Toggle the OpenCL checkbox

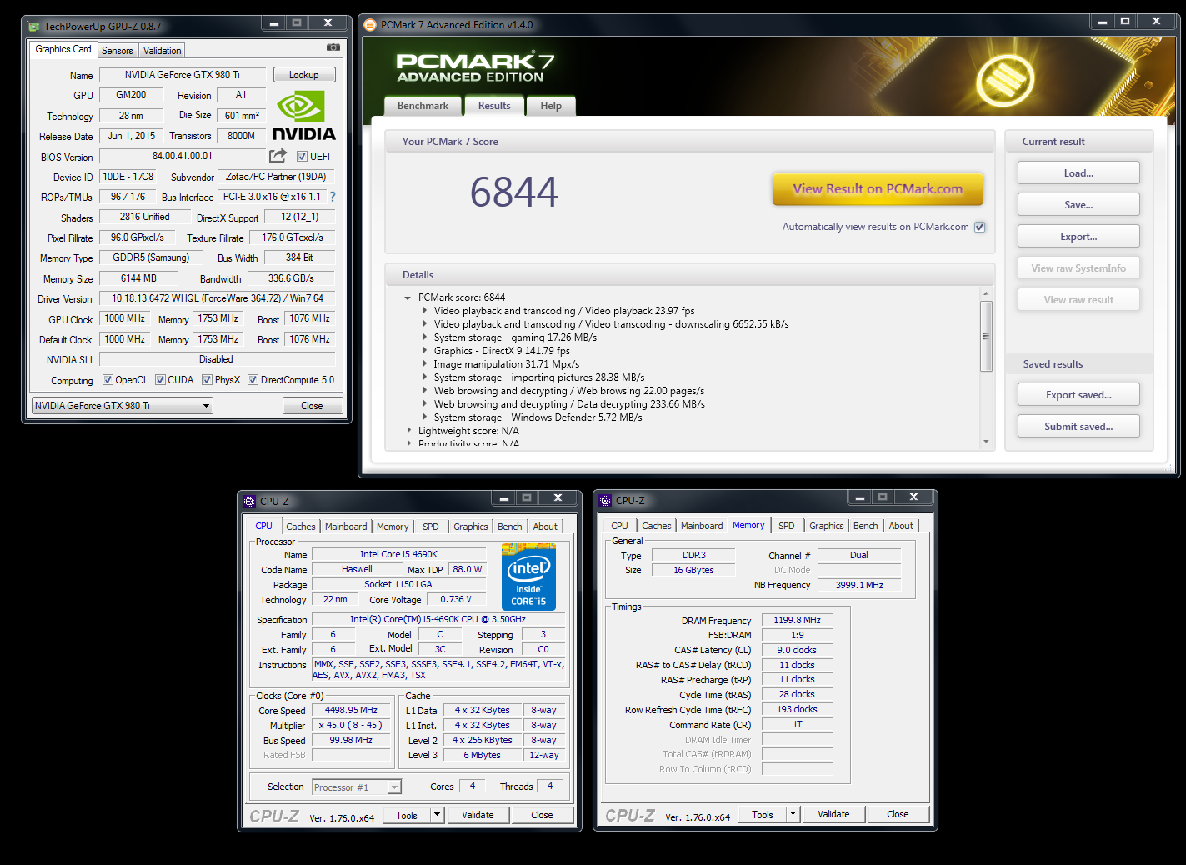[108, 380]
